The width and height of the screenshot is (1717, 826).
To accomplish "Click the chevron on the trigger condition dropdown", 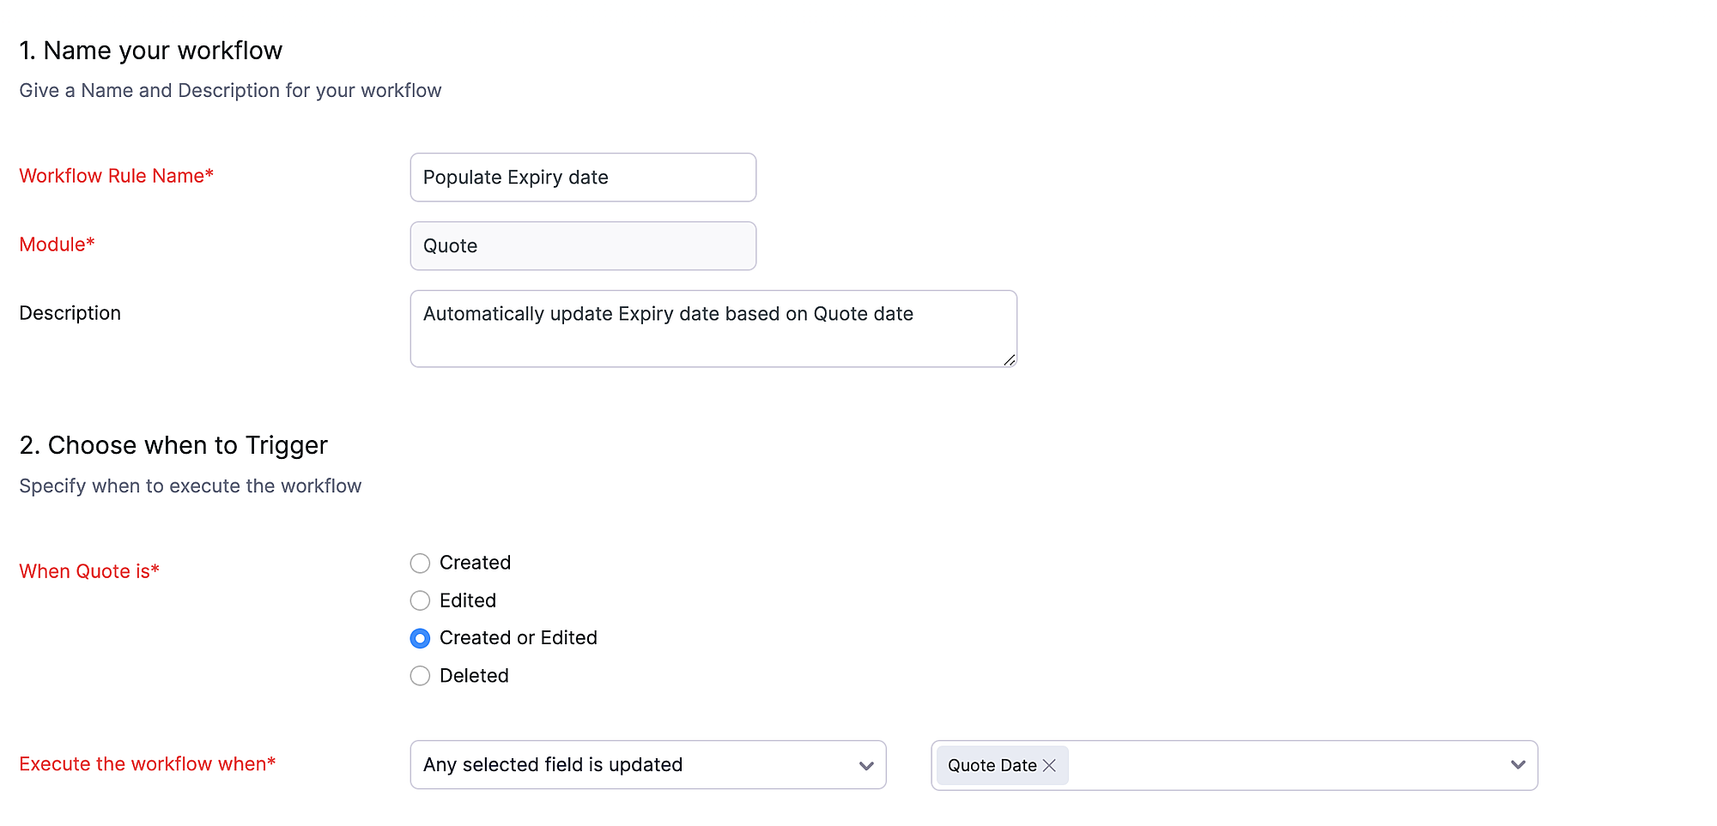I will click(x=866, y=765).
